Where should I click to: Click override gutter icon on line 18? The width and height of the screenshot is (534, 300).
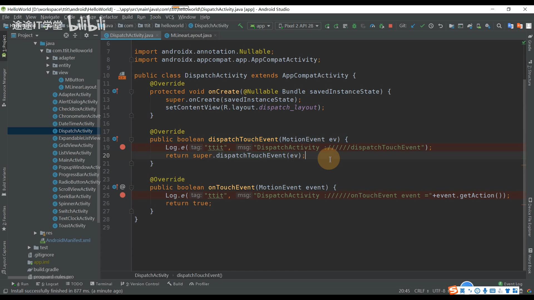(115, 139)
